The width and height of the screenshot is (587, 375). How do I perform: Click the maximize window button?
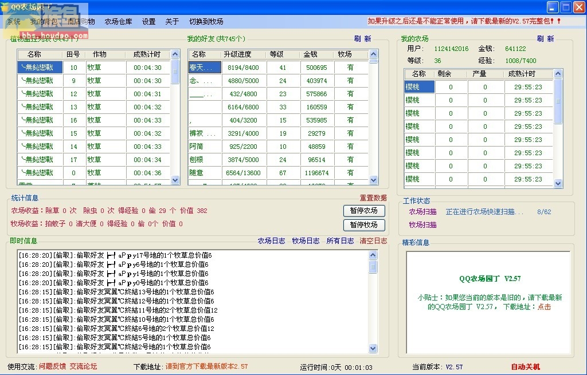point(566,7)
